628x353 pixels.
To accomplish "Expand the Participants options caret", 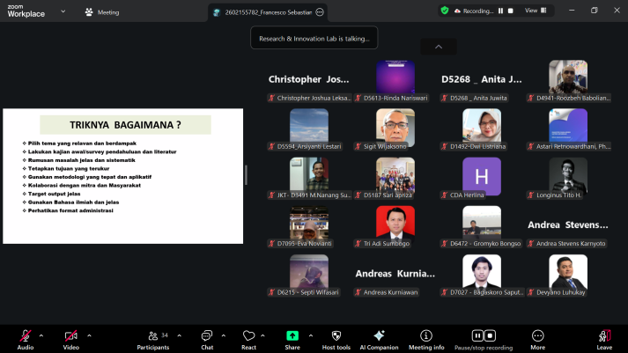I will [x=179, y=334].
